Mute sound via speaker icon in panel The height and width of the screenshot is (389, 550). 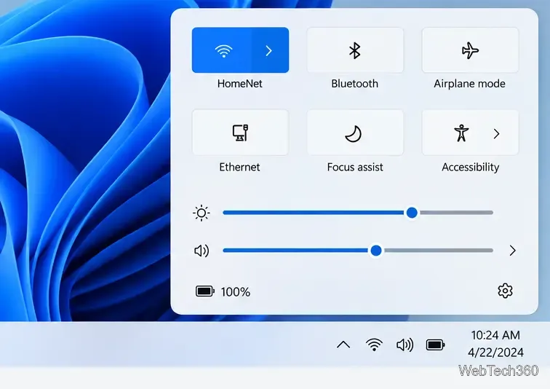point(202,251)
